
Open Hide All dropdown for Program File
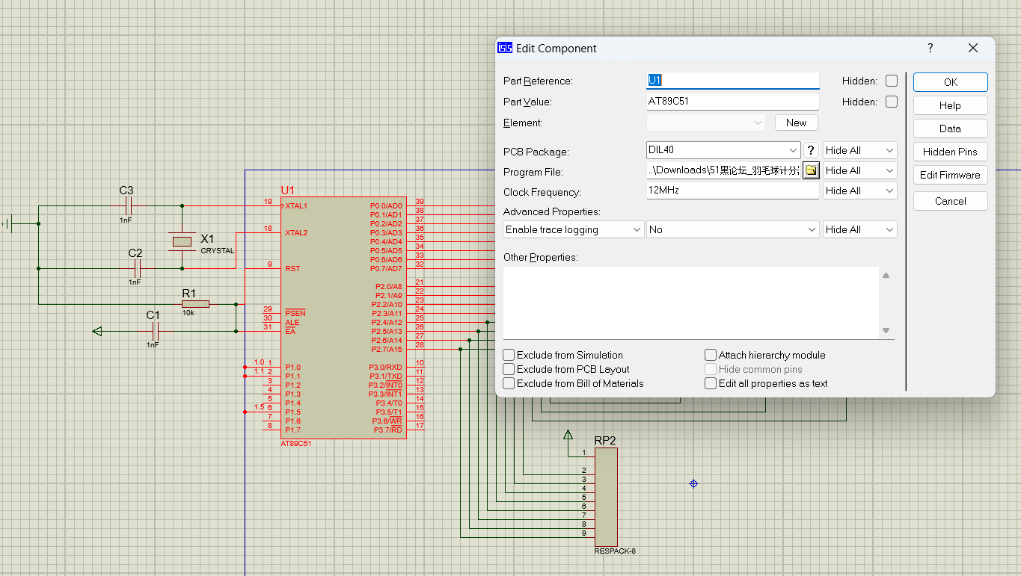[859, 170]
